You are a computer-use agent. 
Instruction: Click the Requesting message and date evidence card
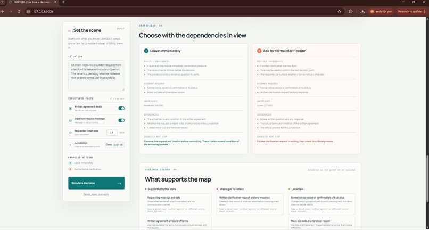coord(178,204)
